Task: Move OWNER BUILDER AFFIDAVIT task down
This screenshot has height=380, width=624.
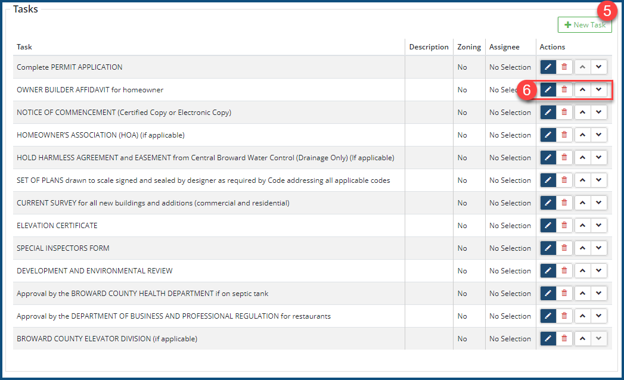Action: click(598, 89)
